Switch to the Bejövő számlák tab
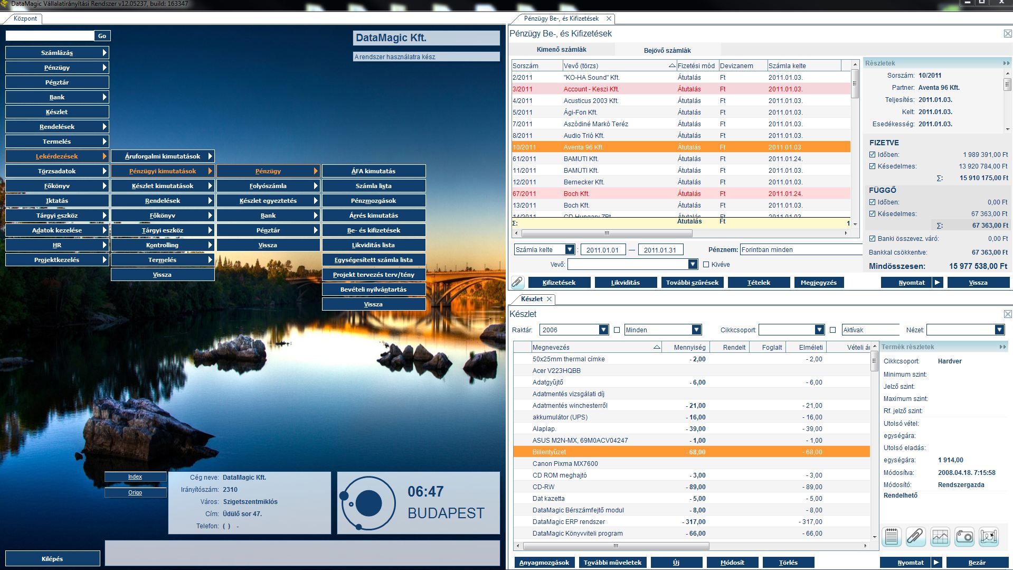The width and height of the screenshot is (1013, 570). (667, 50)
